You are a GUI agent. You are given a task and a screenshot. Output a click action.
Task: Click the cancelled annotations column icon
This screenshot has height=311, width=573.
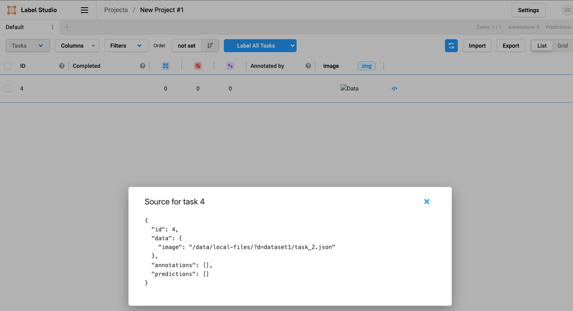pos(198,65)
